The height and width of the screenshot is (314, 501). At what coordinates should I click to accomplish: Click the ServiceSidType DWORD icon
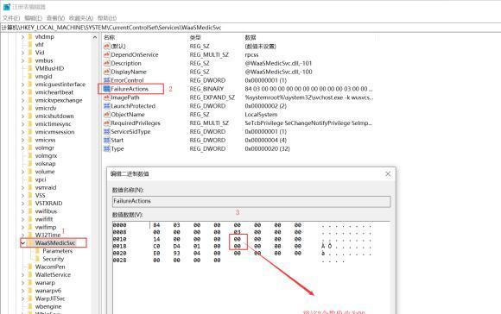pyautogui.click(x=107, y=132)
